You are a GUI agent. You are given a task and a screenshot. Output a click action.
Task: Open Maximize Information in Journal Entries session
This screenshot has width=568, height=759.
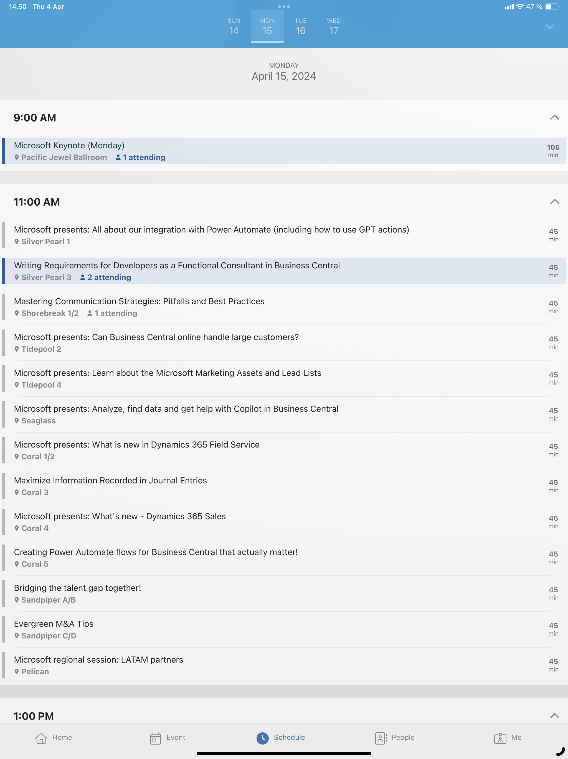point(284,486)
